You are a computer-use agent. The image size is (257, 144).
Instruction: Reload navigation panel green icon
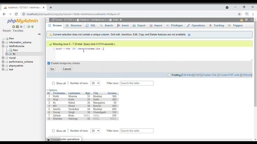click(32, 26)
